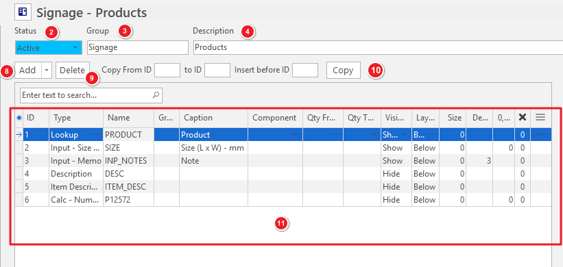Viewport: 563px width, 267px height.
Task: Open the column chooser hamburger icon
Action: click(x=540, y=117)
